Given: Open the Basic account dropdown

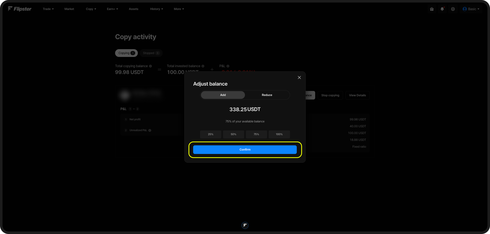Looking at the screenshot, I should 471,9.
